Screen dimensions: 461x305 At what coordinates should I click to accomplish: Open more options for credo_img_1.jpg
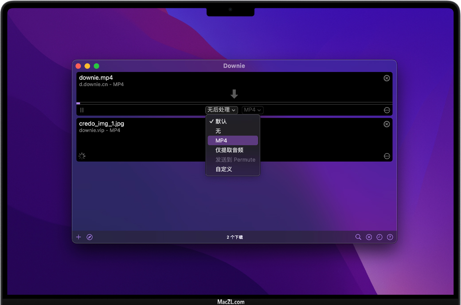[387, 156]
